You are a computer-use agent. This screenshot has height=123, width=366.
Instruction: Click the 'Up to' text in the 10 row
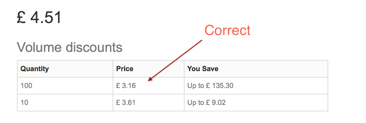coord(196,103)
